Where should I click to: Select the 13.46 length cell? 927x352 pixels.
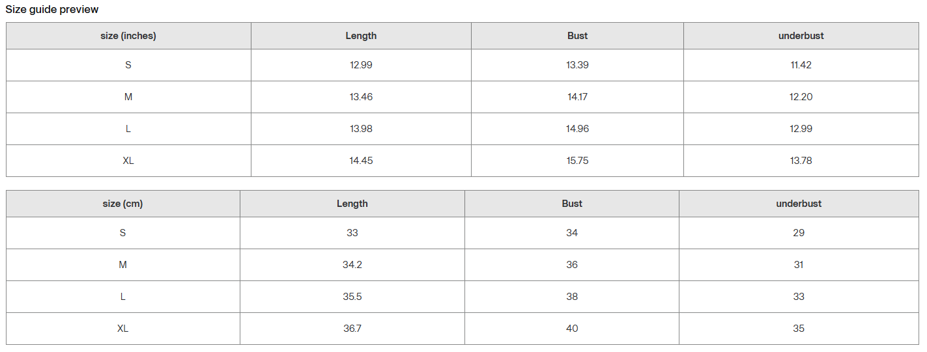[361, 97]
